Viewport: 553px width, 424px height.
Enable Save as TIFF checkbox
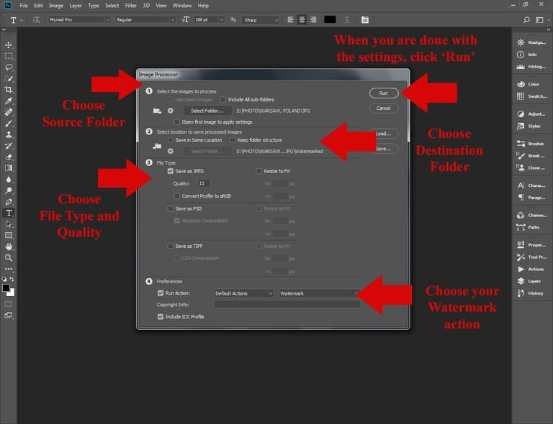click(171, 246)
